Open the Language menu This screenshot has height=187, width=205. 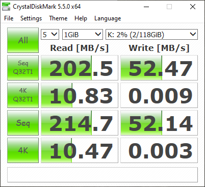pyautogui.click(x=108, y=18)
